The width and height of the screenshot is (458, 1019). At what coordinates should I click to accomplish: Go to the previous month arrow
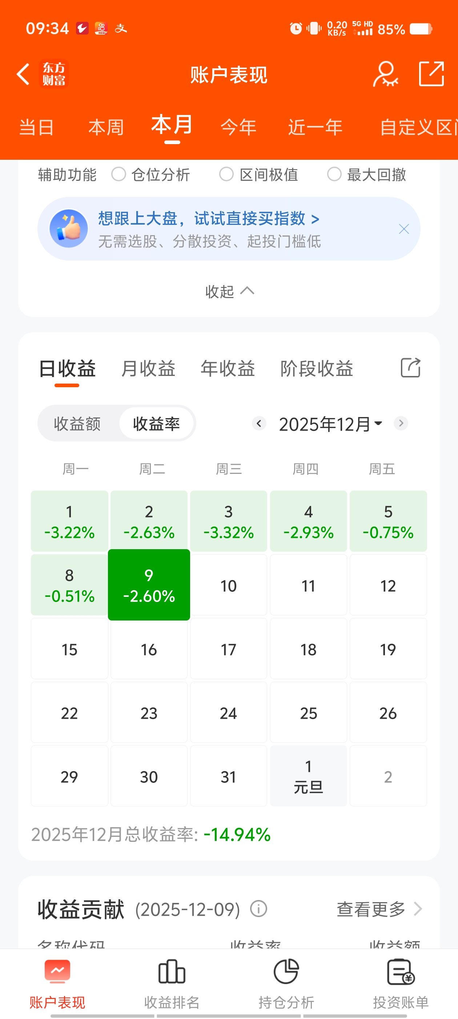point(259,423)
